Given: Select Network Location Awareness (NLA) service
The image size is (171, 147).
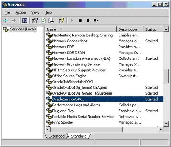Looking at the screenshot, I should (81, 59).
